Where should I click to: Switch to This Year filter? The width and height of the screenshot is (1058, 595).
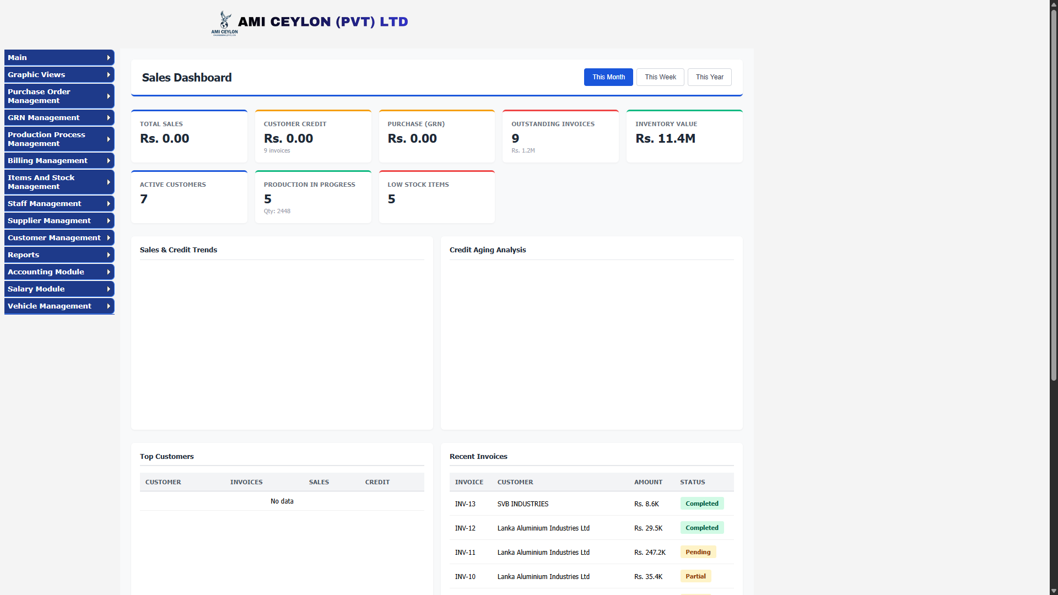[709, 77]
